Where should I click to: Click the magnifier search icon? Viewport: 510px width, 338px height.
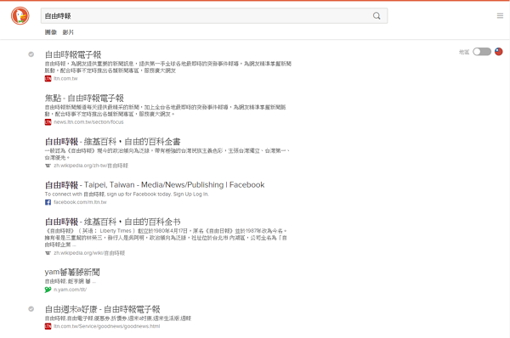tap(377, 15)
